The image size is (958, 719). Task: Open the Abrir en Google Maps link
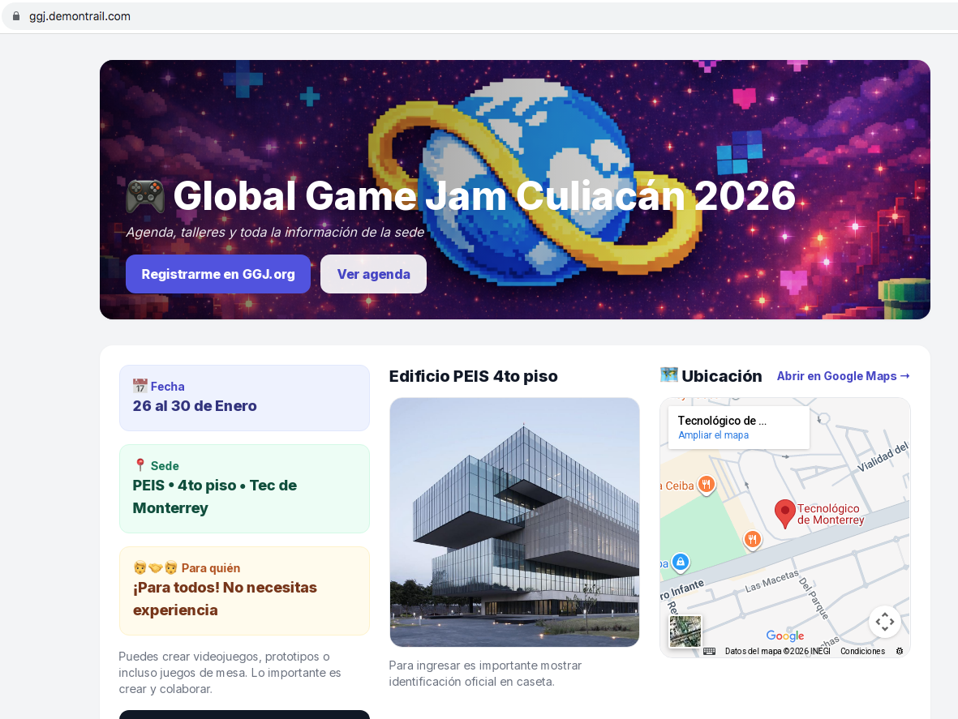[x=843, y=376]
